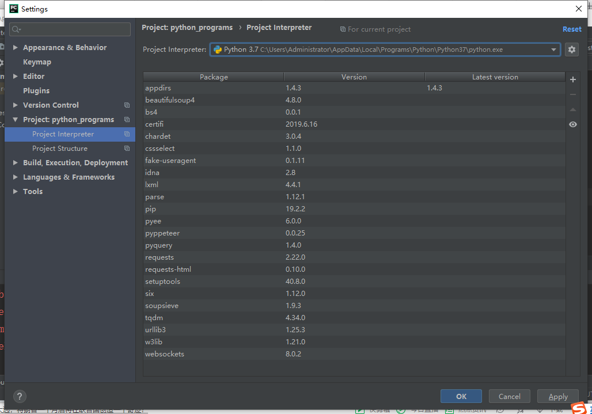Click the Version column header
Viewport: 592px width, 414px height.
coord(354,77)
